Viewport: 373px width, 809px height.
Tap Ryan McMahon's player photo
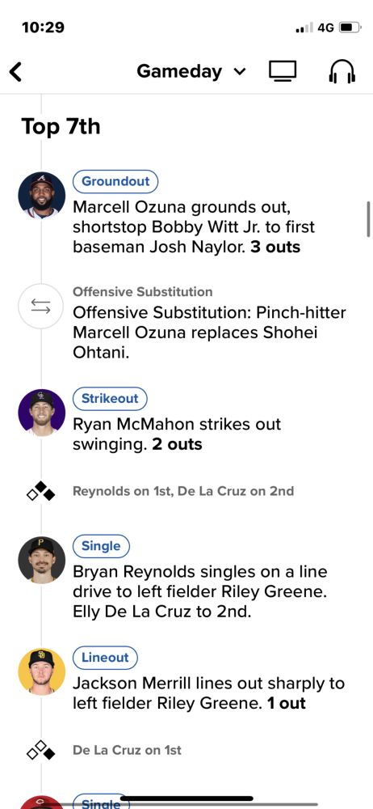[42, 413]
